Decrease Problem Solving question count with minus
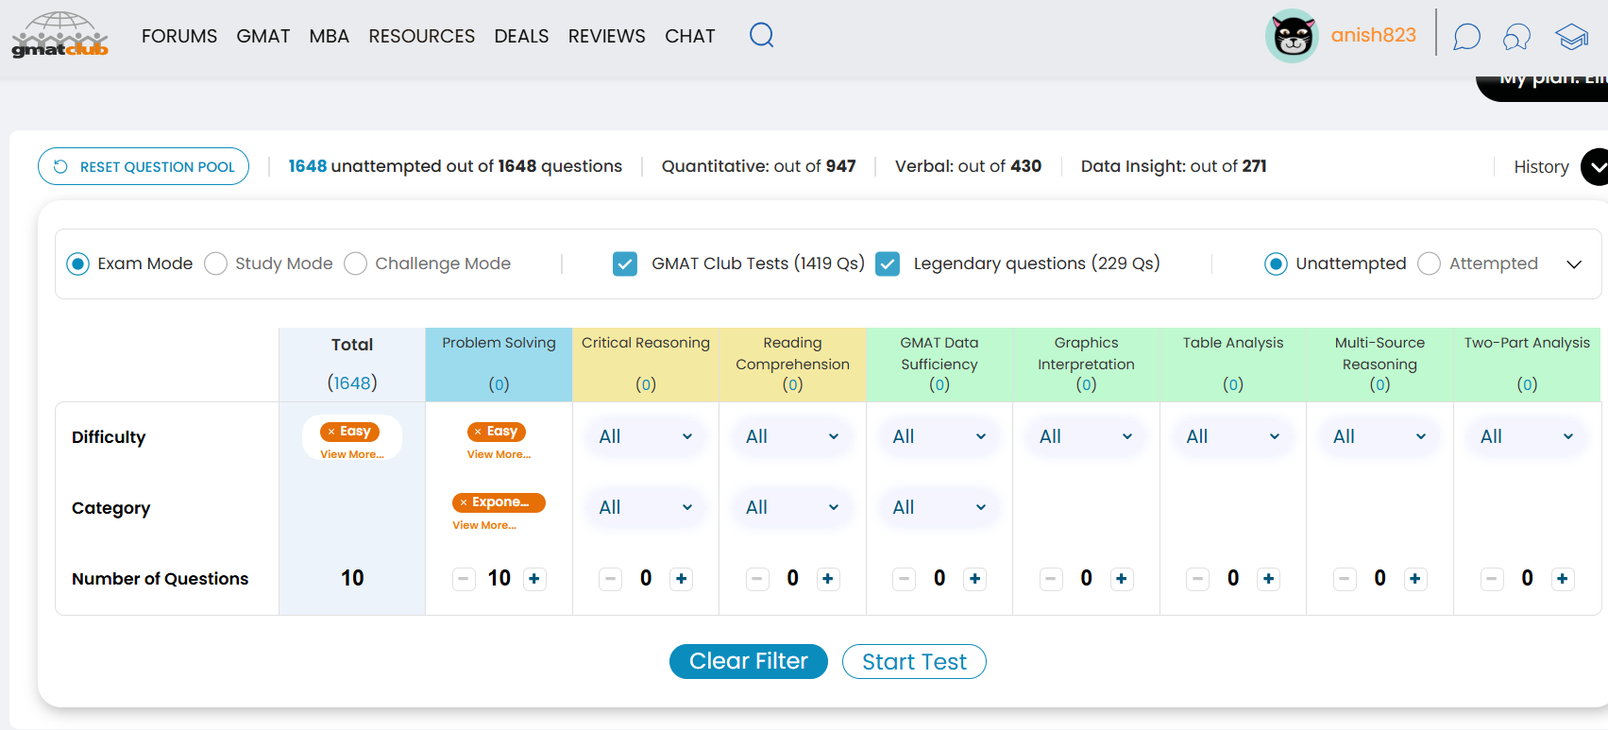 [464, 579]
